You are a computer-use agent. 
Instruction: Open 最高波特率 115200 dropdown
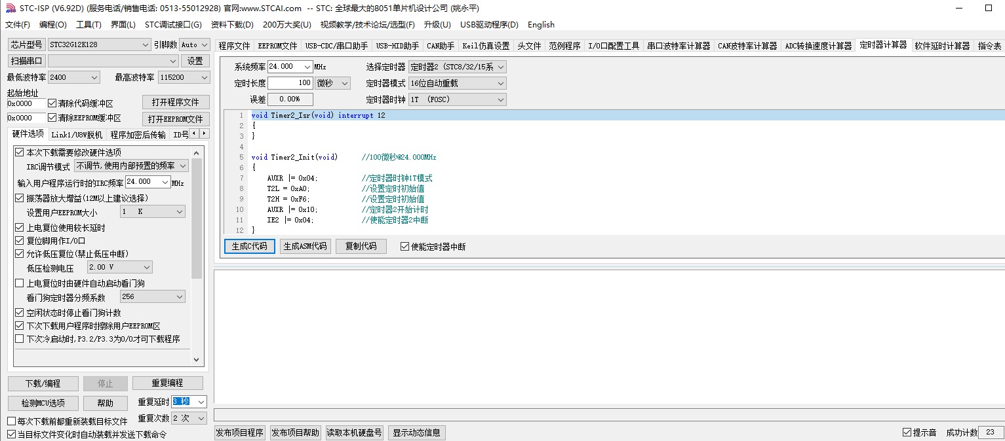(x=184, y=77)
